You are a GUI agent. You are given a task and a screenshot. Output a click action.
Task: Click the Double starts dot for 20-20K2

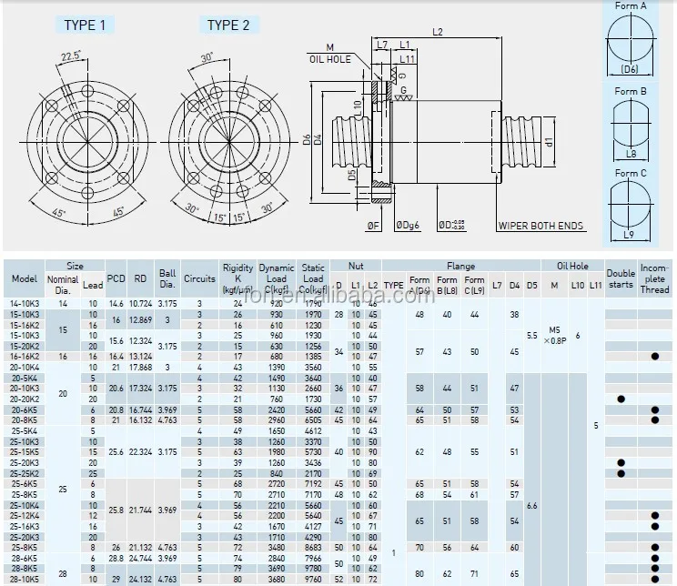[x=621, y=399]
